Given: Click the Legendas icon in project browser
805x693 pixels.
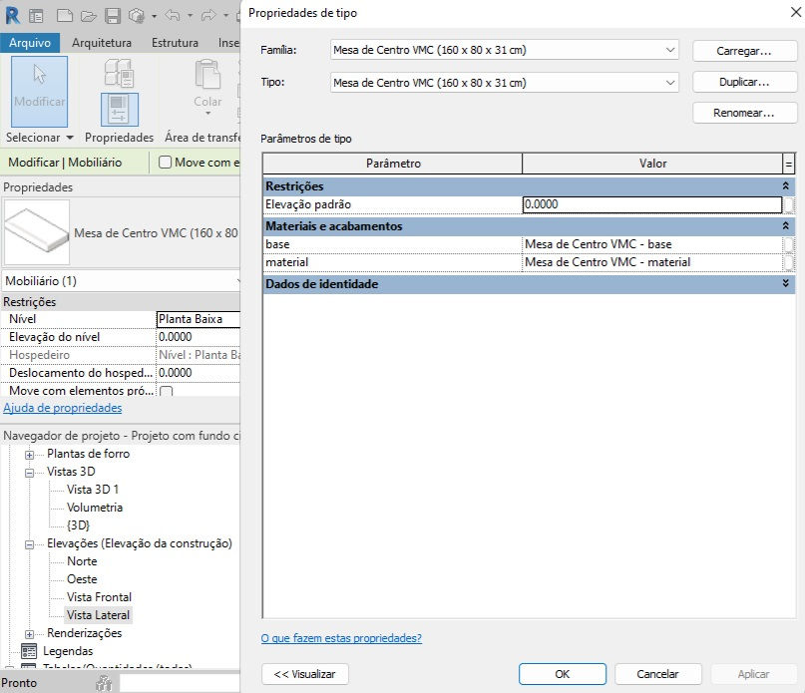Looking at the screenshot, I should pos(29,651).
